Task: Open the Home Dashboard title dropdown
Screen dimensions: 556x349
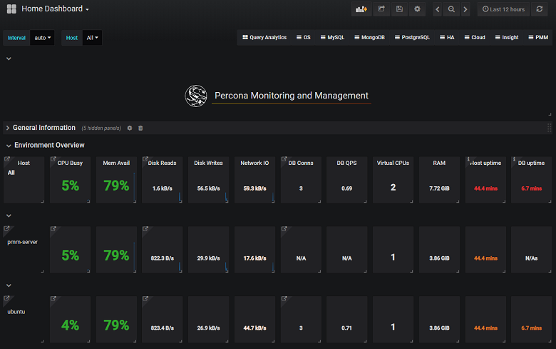Action: [55, 9]
